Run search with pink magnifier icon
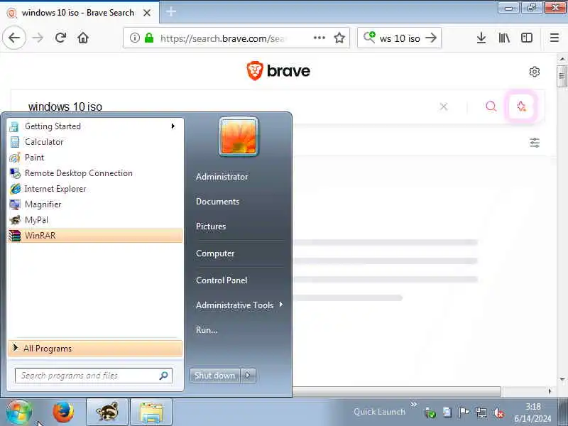 [491, 106]
